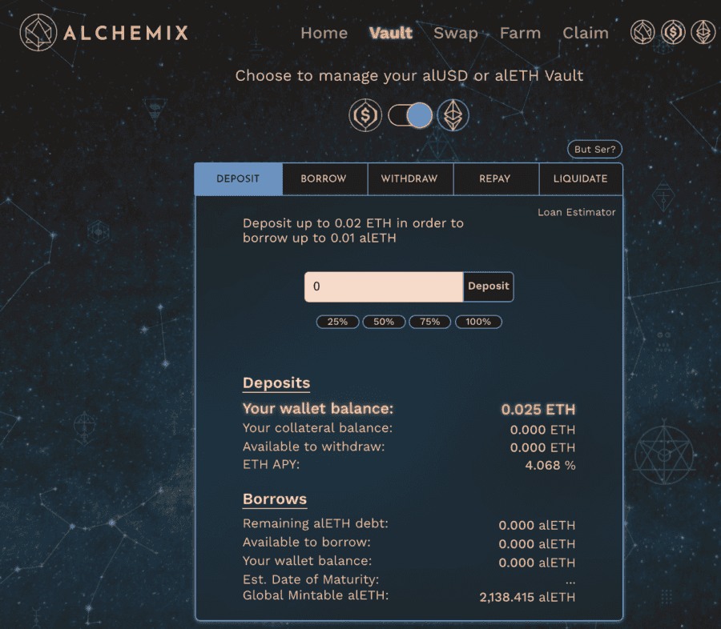Screen dimensions: 721x629
Task: Select the Liquidate tab
Action: point(580,178)
